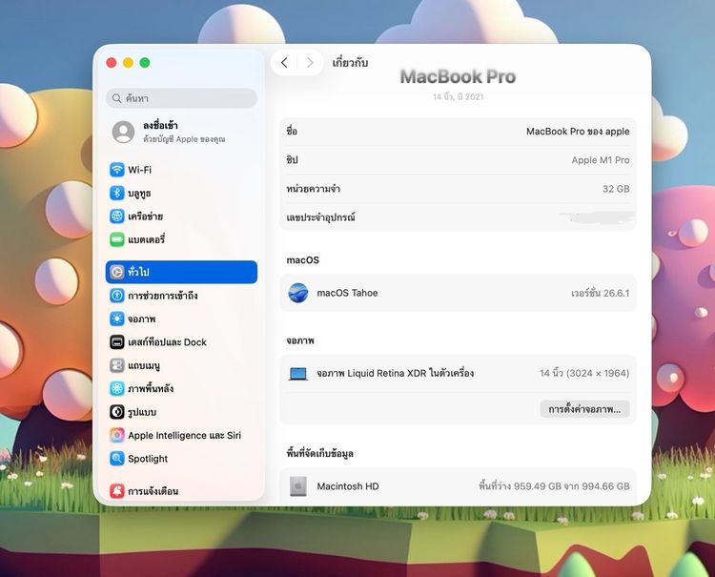Select 'Apple Intelligence และ Siri' sidebar label

point(184,435)
